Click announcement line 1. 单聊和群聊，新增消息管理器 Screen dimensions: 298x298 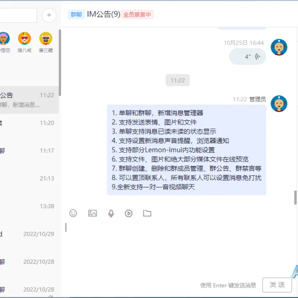point(157,113)
